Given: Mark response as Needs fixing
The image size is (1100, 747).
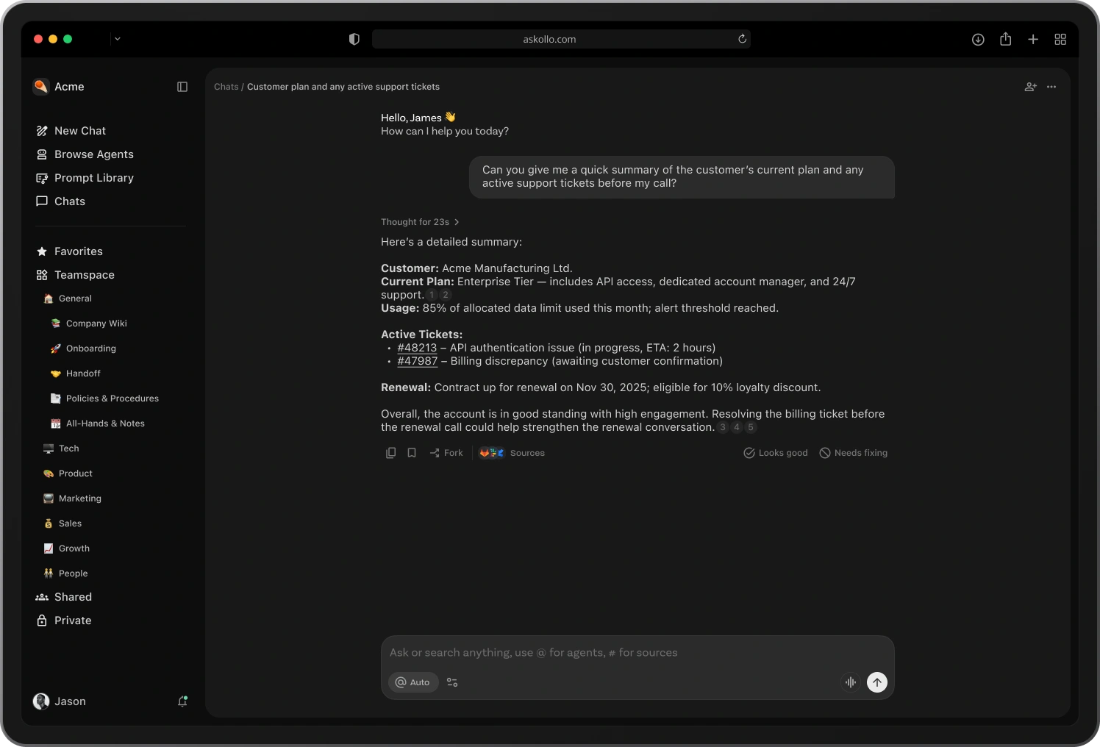Looking at the screenshot, I should 854,453.
